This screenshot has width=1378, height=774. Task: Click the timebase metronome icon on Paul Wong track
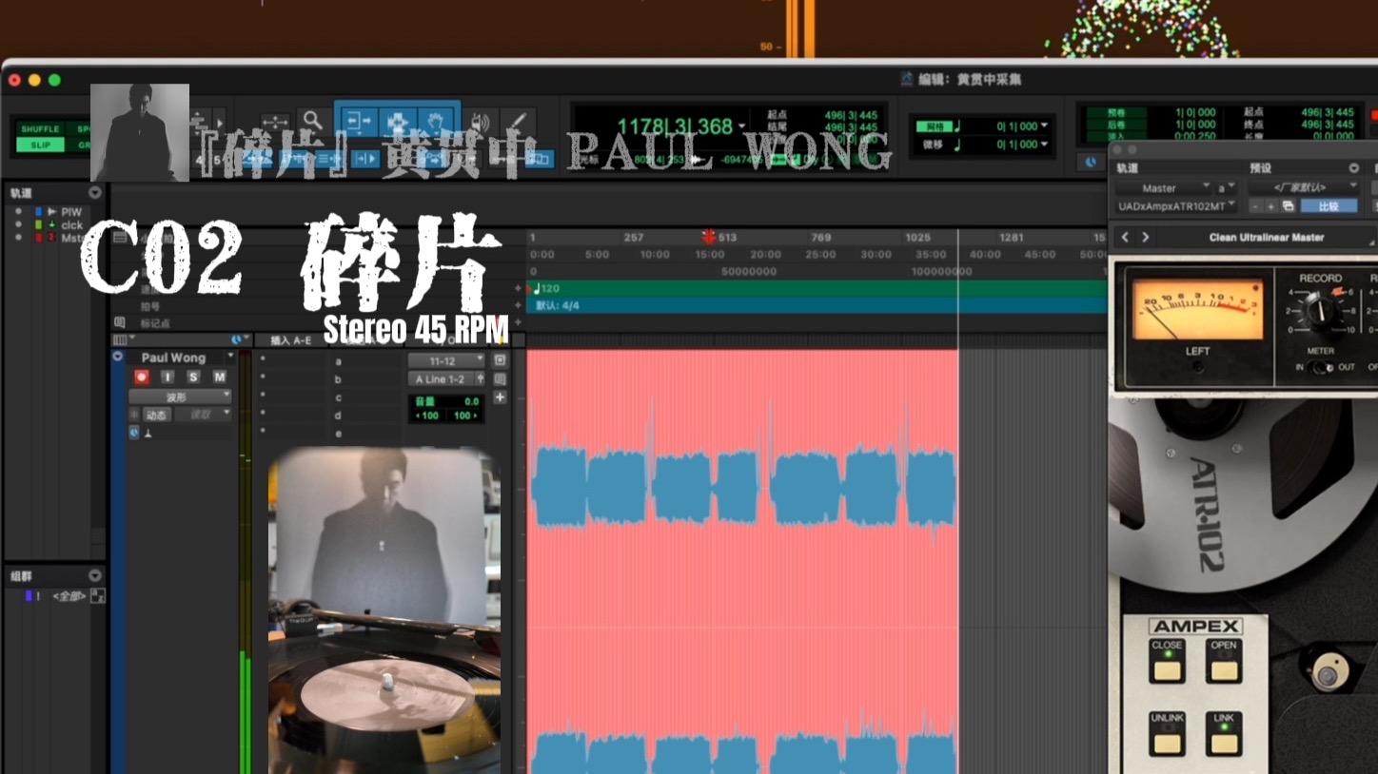pyautogui.click(x=148, y=433)
